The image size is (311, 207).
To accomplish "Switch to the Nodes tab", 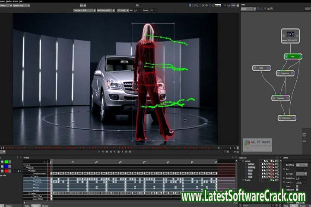I will [27, 206].
